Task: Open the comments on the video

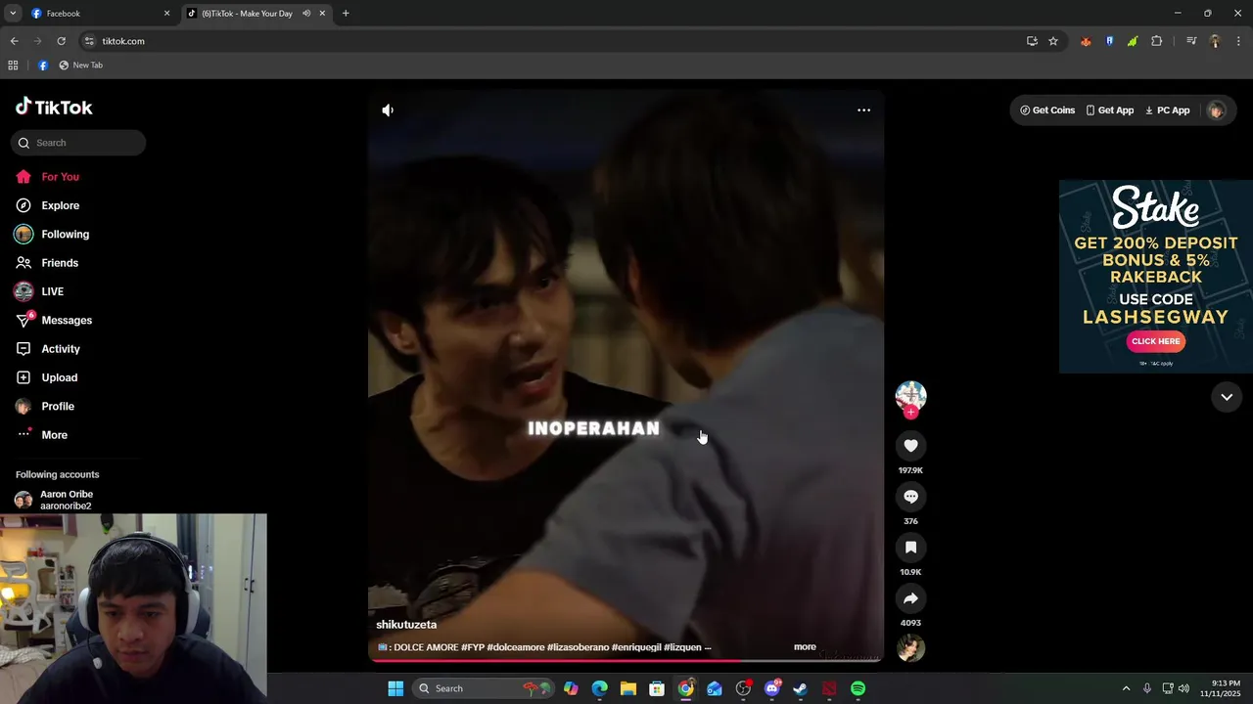Action: tap(910, 497)
